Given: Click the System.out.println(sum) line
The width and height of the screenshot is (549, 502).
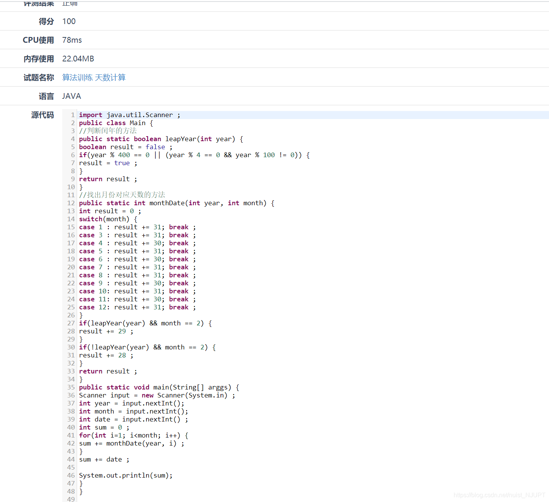Looking at the screenshot, I should (x=126, y=475).
